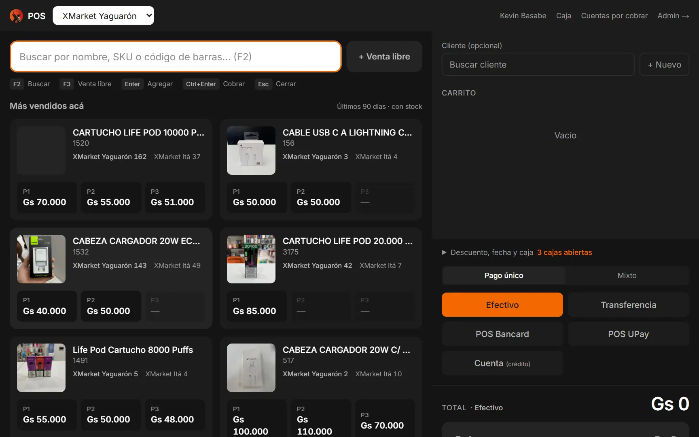Add Life Pod 8000 Puffs at P1 Gs 55.000
Image resolution: width=699 pixels, height=437 pixels.
coord(47,415)
